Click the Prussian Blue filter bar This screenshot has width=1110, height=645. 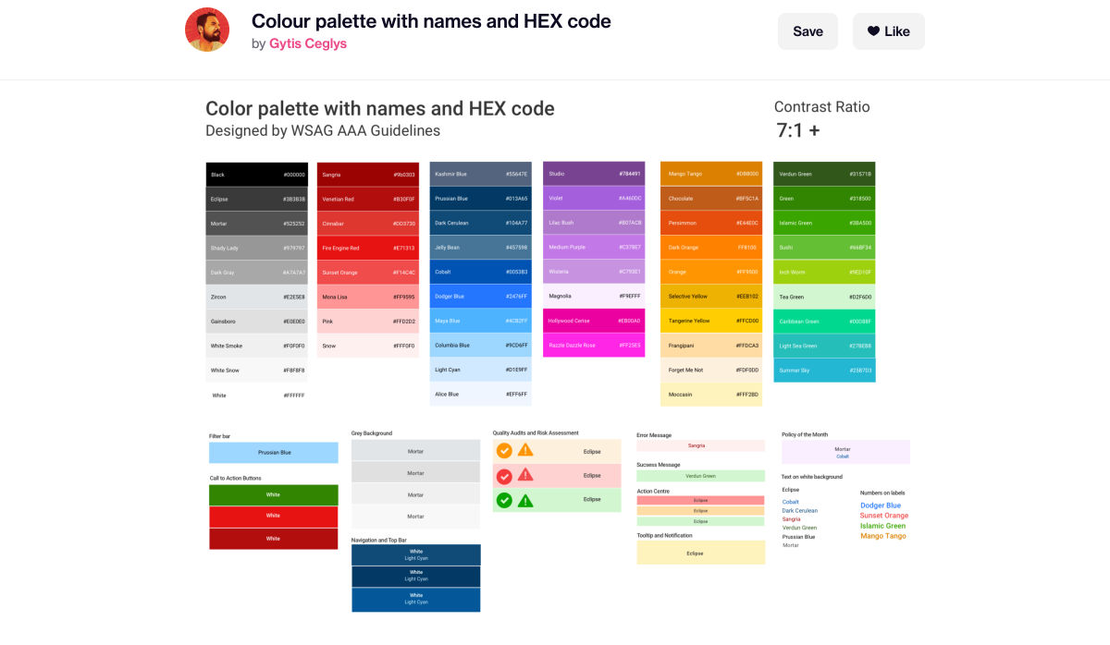click(273, 453)
